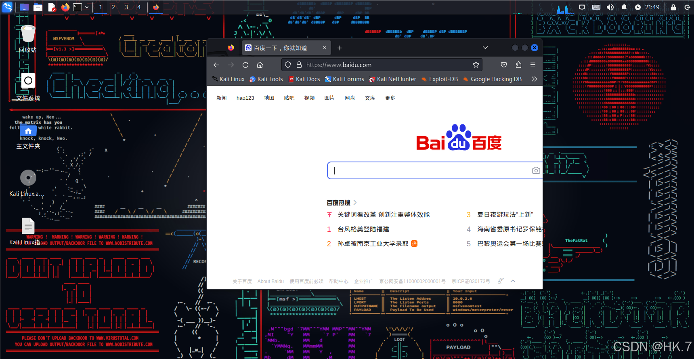Open the Google Hacking DB bookmark

click(492, 79)
